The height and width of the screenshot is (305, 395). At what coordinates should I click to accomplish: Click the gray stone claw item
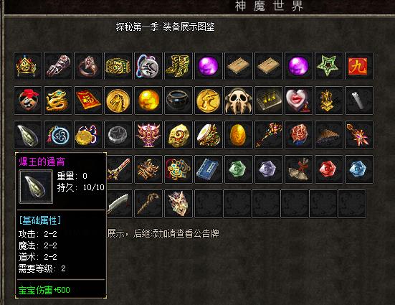28,135
